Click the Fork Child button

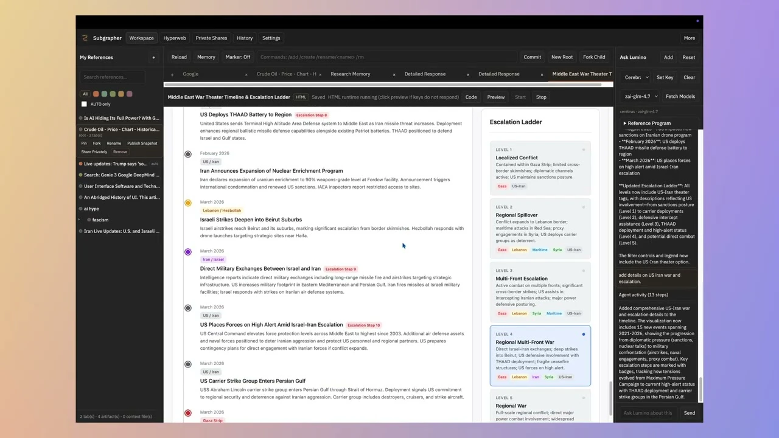coord(594,57)
